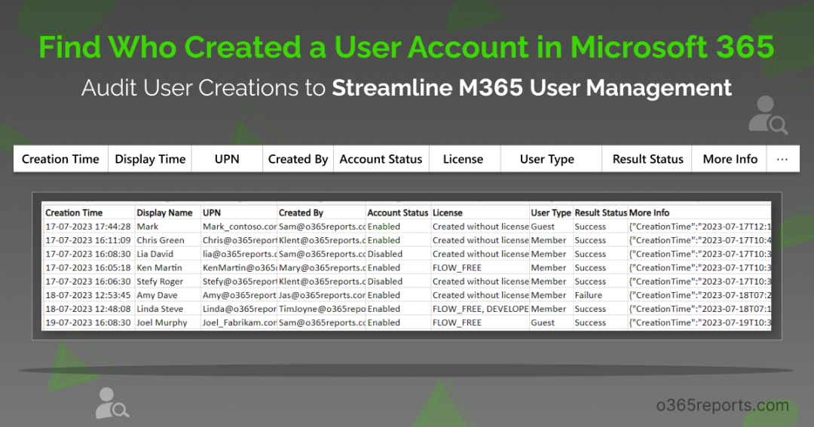Viewport: 814px width, 427px height.
Task: Select the Created By cell 'Mary@o365reports'
Action: (x=322, y=267)
